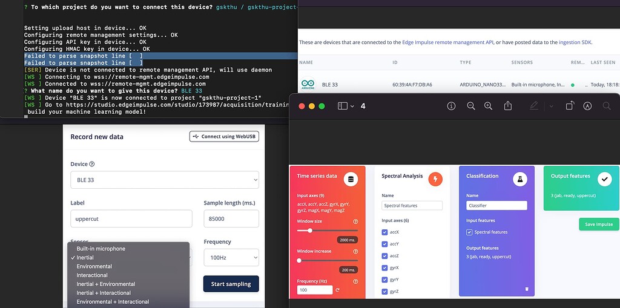The image size is (620, 308).
Task: Click the help icon beside Window size
Action: coord(355,221)
